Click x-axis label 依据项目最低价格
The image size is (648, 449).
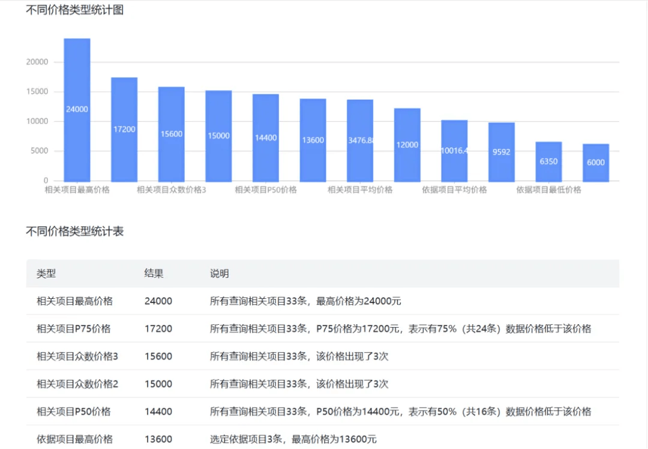548,190
